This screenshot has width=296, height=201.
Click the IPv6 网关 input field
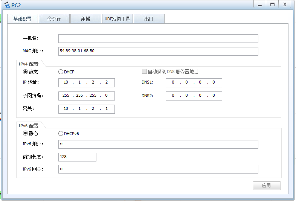pos(158,169)
